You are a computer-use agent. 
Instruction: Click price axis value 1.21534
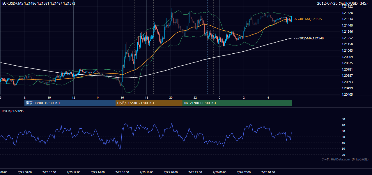(x=348, y=19)
